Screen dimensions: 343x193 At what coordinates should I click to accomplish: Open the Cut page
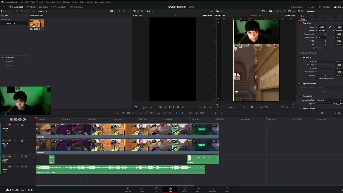pos(156,190)
